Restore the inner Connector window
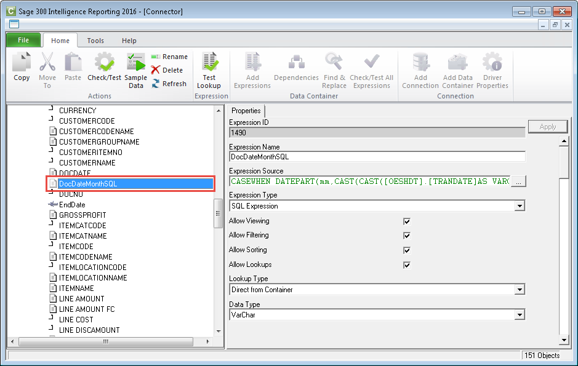The width and height of the screenshot is (578, 366). point(555,25)
